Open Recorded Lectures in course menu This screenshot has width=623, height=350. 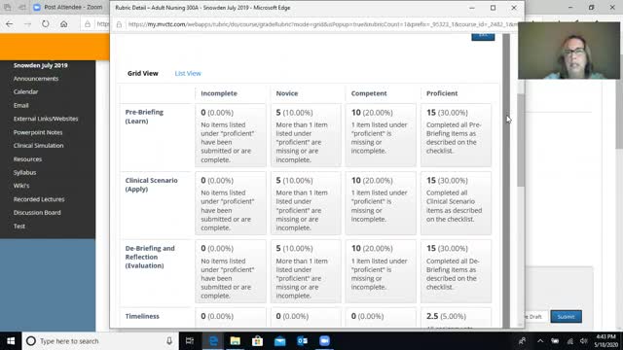pyautogui.click(x=39, y=199)
